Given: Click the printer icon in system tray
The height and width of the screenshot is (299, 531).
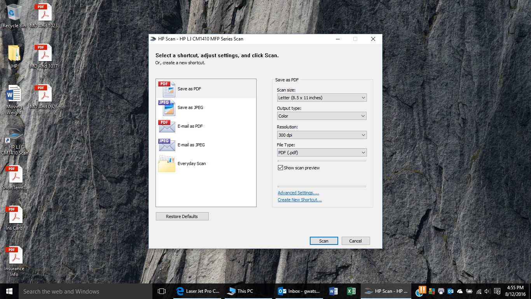Looking at the screenshot, I should pos(441,291).
